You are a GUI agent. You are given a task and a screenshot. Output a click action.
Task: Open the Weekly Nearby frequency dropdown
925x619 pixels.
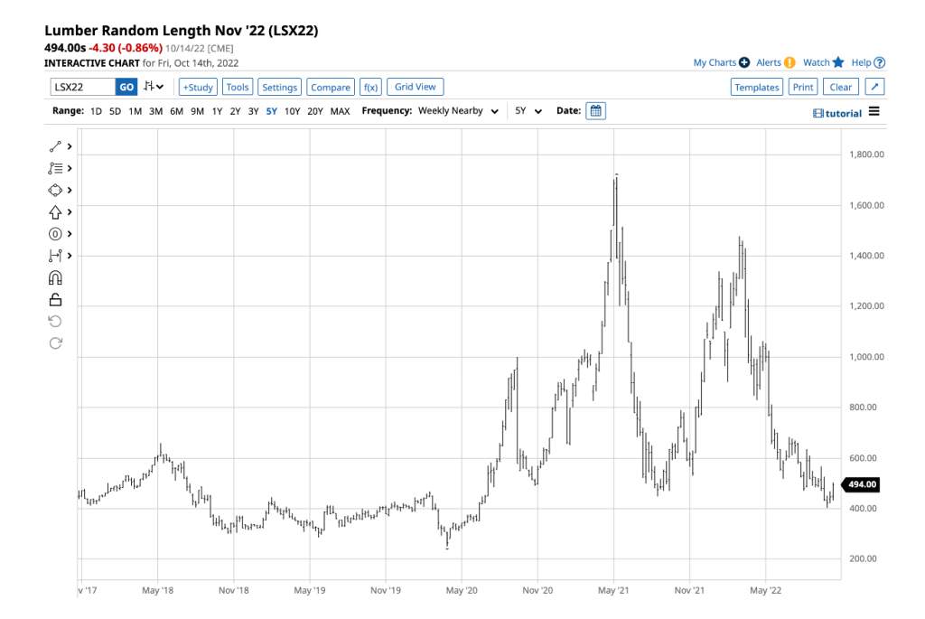pos(458,111)
